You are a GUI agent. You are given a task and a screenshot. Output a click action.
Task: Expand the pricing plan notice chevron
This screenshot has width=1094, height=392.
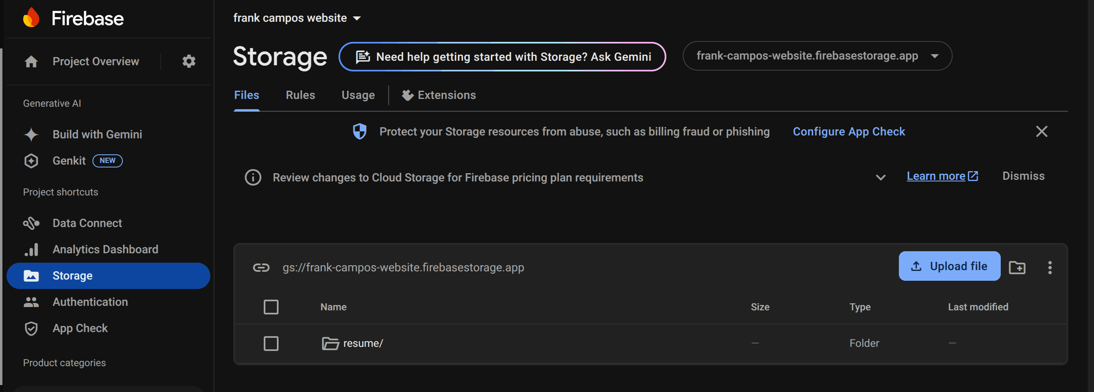(881, 177)
